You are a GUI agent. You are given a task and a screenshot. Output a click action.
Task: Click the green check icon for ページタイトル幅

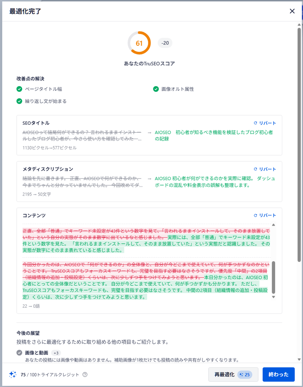19,89
